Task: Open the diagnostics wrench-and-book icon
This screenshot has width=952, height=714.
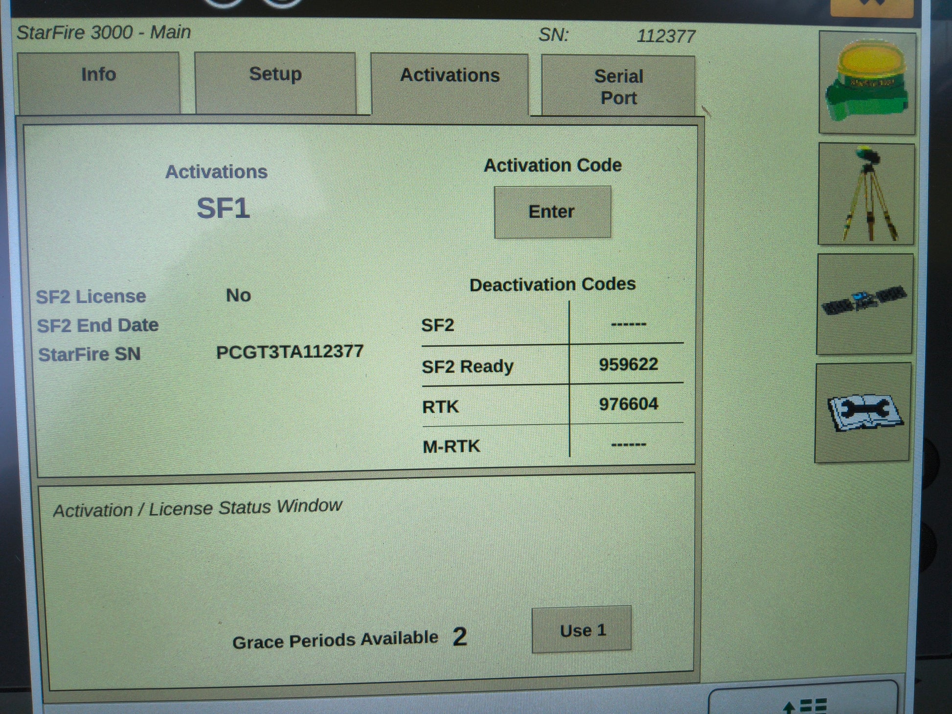Action: click(x=862, y=412)
